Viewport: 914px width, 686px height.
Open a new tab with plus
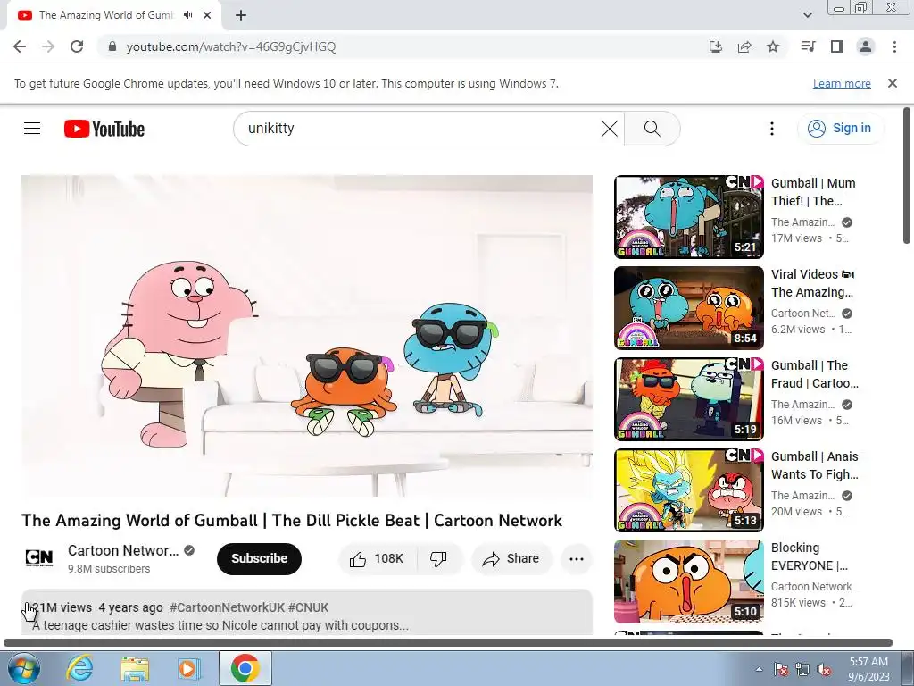pos(241,15)
